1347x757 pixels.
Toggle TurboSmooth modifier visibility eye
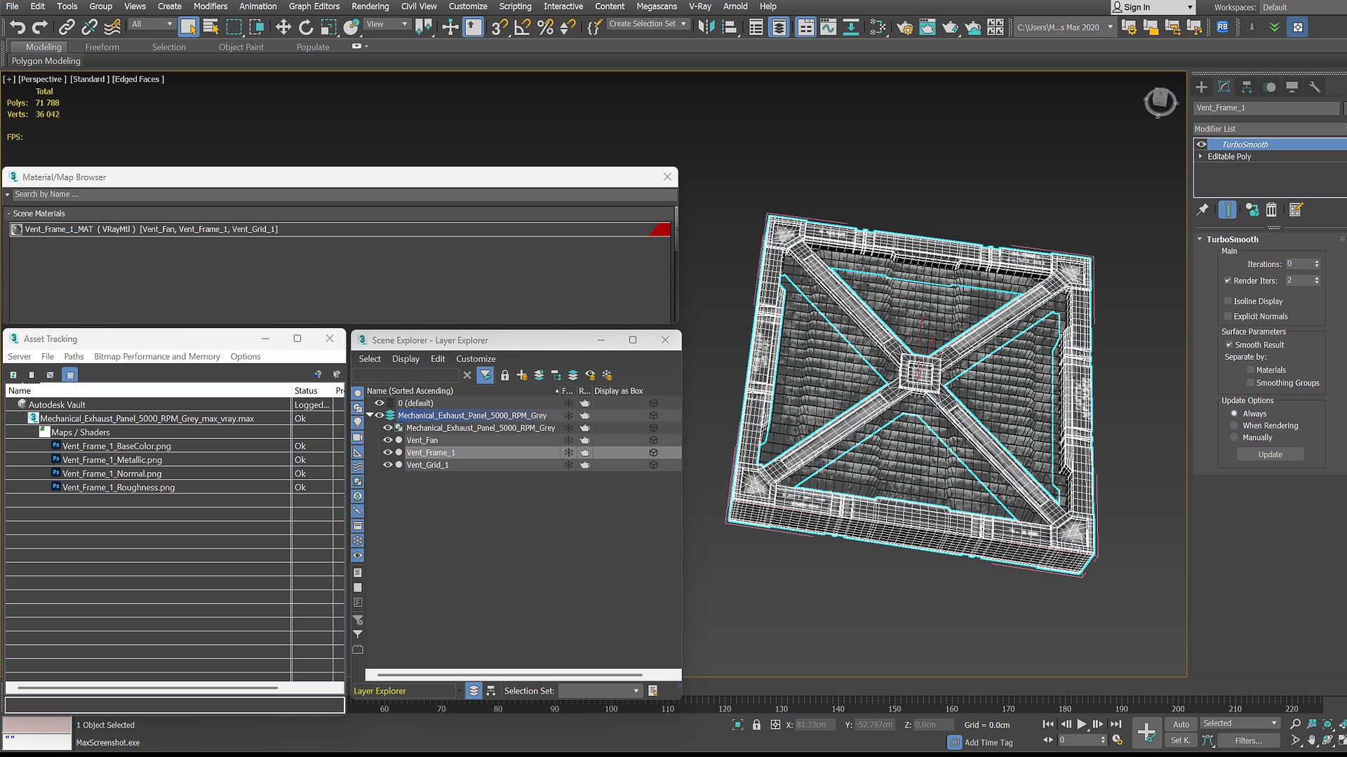pyautogui.click(x=1202, y=144)
